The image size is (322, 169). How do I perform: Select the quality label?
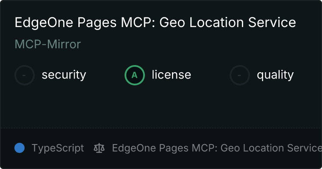(275, 75)
